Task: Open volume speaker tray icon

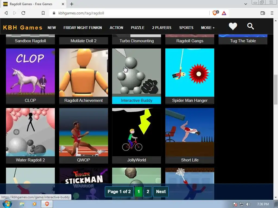Action: 248,204
